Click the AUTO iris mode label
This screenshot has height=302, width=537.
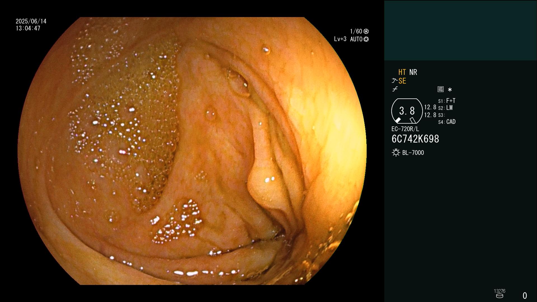coord(356,39)
